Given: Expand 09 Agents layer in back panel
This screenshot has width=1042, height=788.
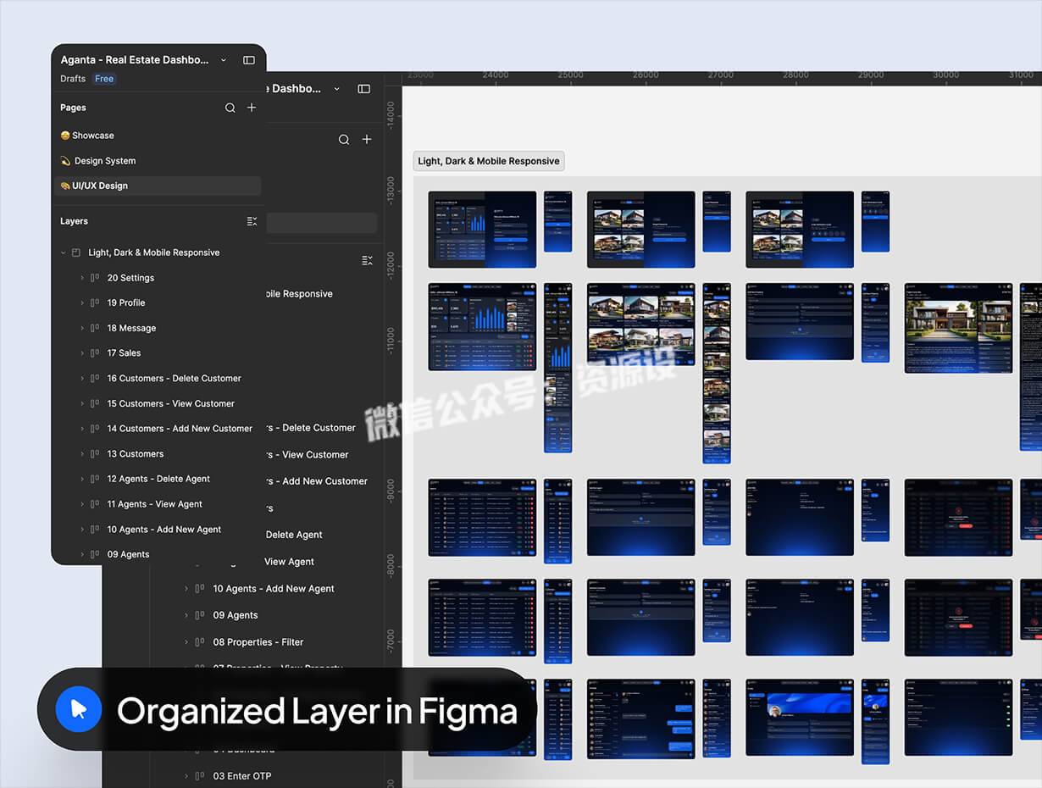Looking at the screenshot, I should 186,616.
